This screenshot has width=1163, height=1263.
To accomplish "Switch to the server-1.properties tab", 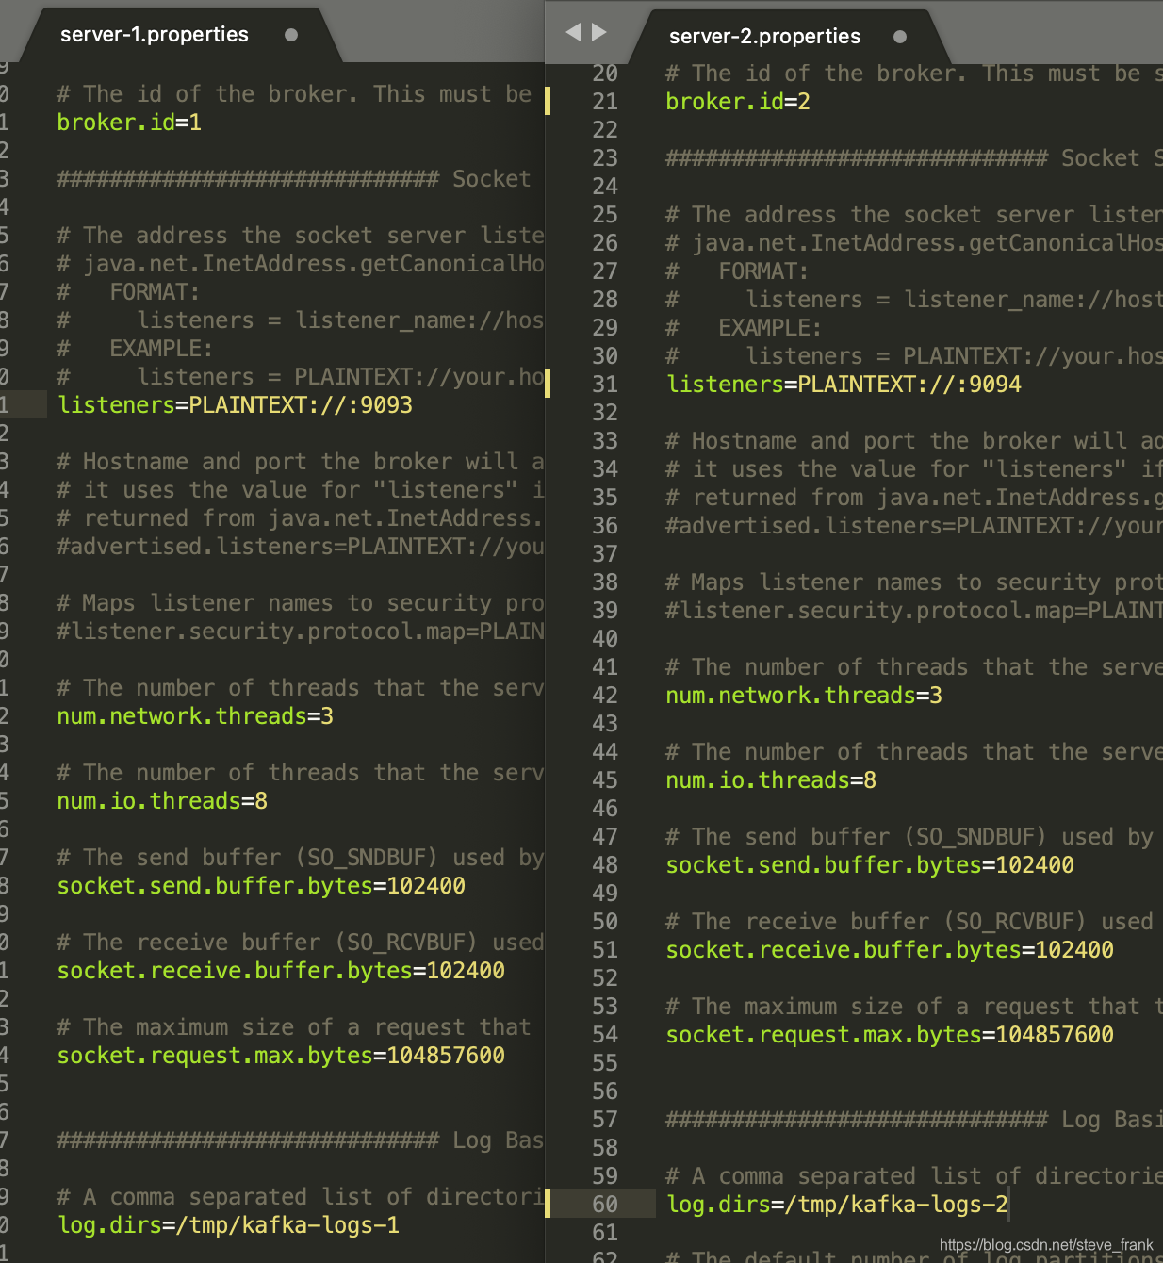I will 155,35.
